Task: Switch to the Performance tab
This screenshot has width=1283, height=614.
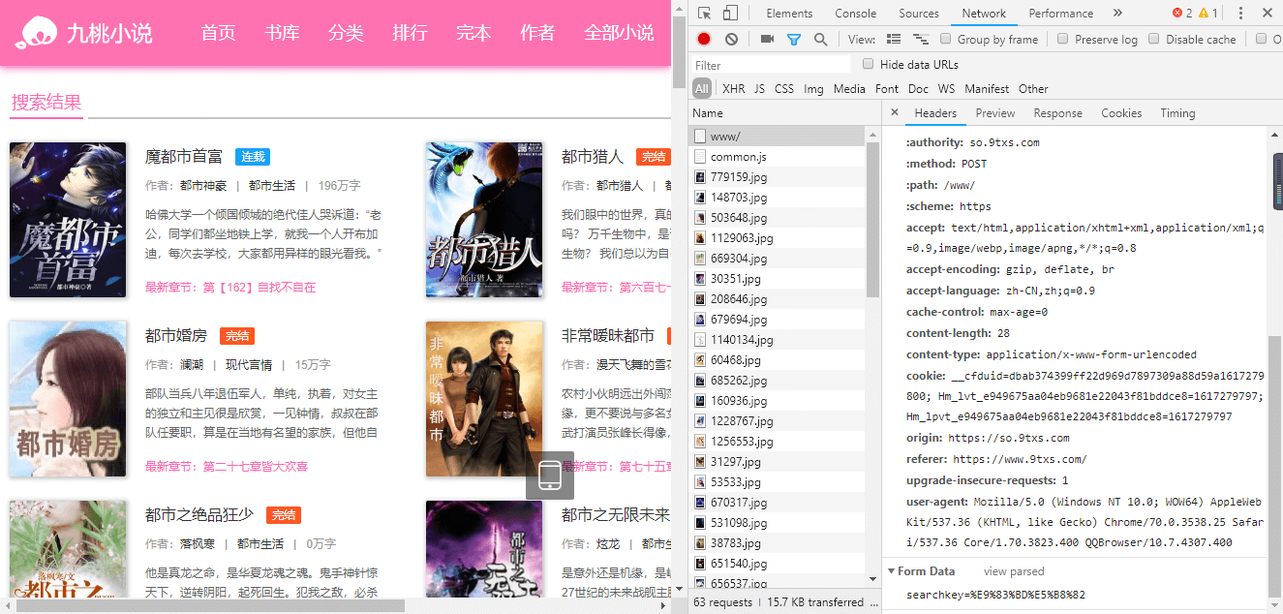Action: 1061,14
